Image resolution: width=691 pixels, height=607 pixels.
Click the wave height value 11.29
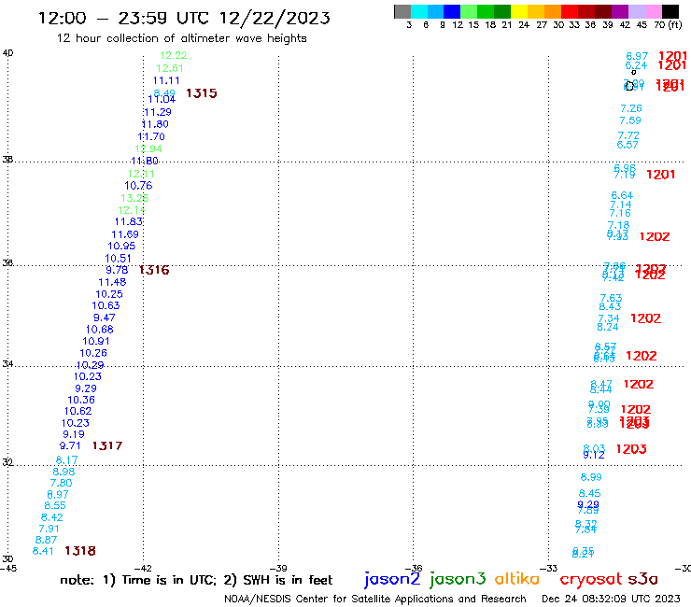(x=157, y=112)
